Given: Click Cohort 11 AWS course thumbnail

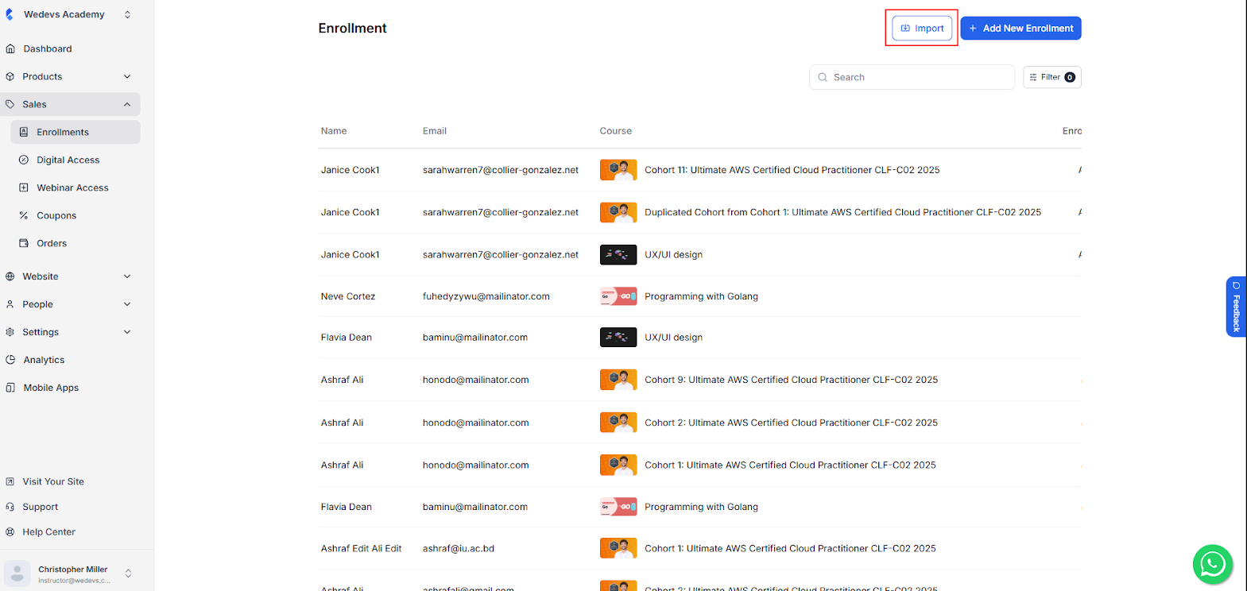Looking at the screenshot, I should [618, 170].
